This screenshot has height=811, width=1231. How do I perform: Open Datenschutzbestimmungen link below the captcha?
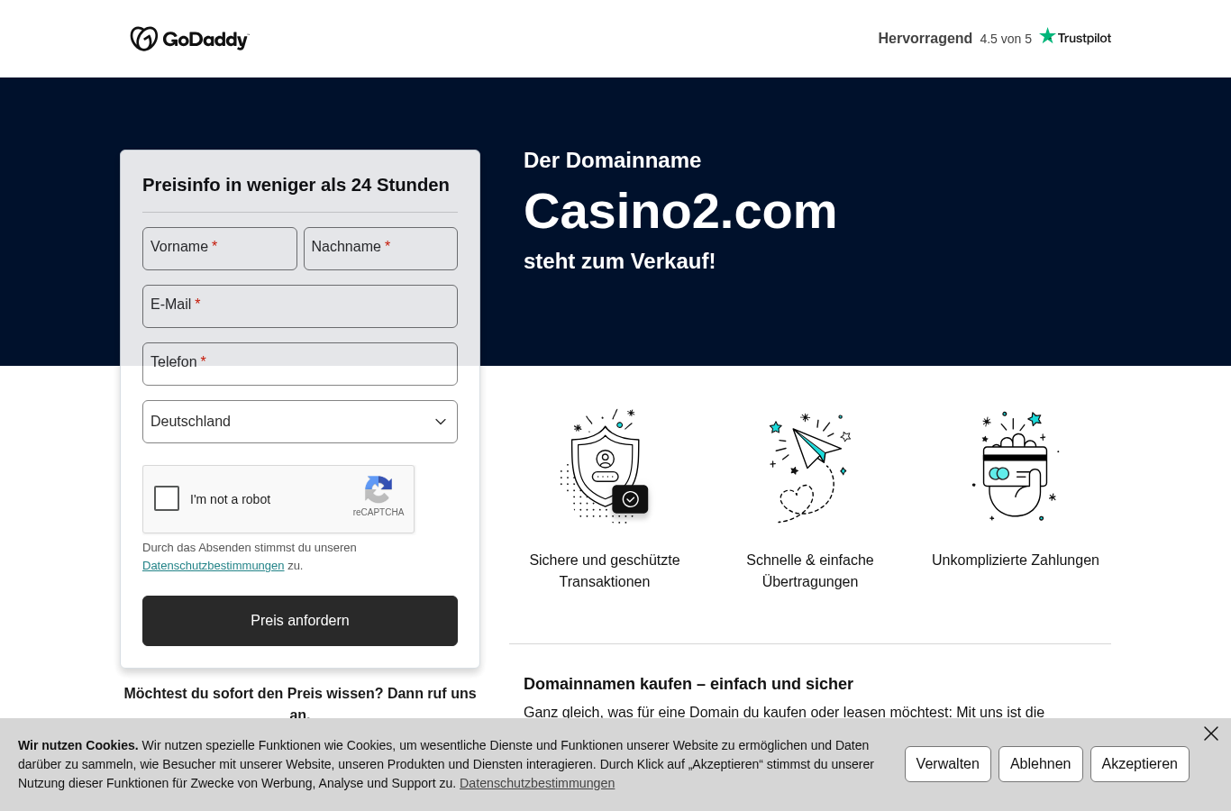coord(214,566)
